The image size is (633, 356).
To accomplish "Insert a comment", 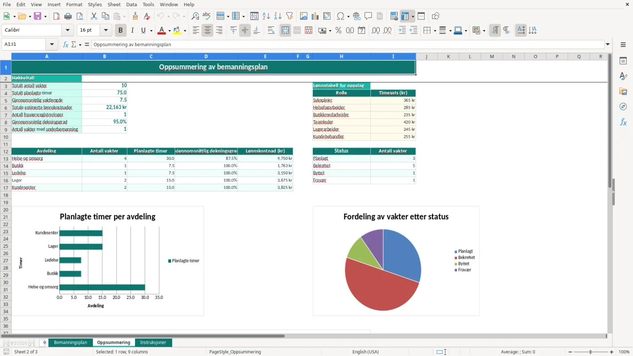I will coord(369,16).
